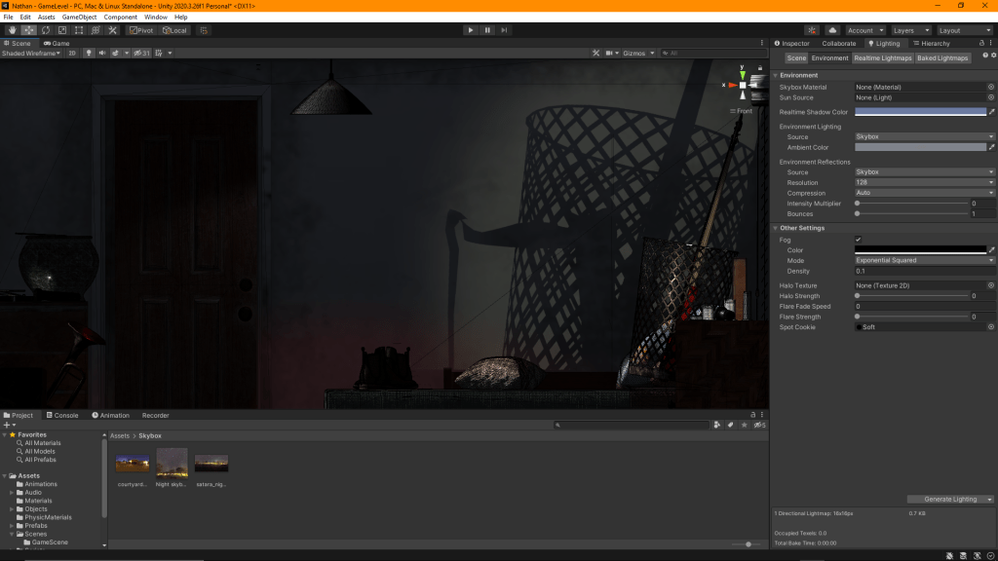
Task: Select the Hand tool in the toolbar
Action: point(13,30)
